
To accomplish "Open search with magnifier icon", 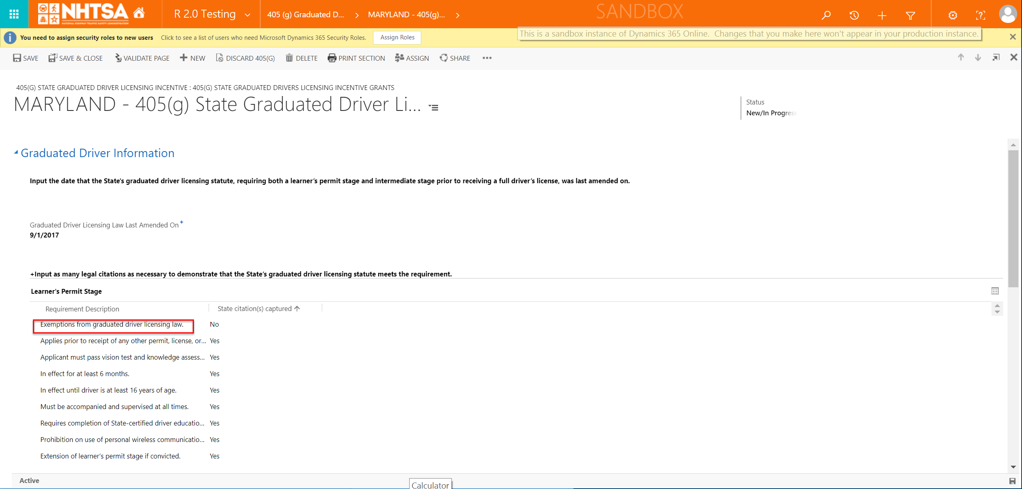I will pos(826,15).
